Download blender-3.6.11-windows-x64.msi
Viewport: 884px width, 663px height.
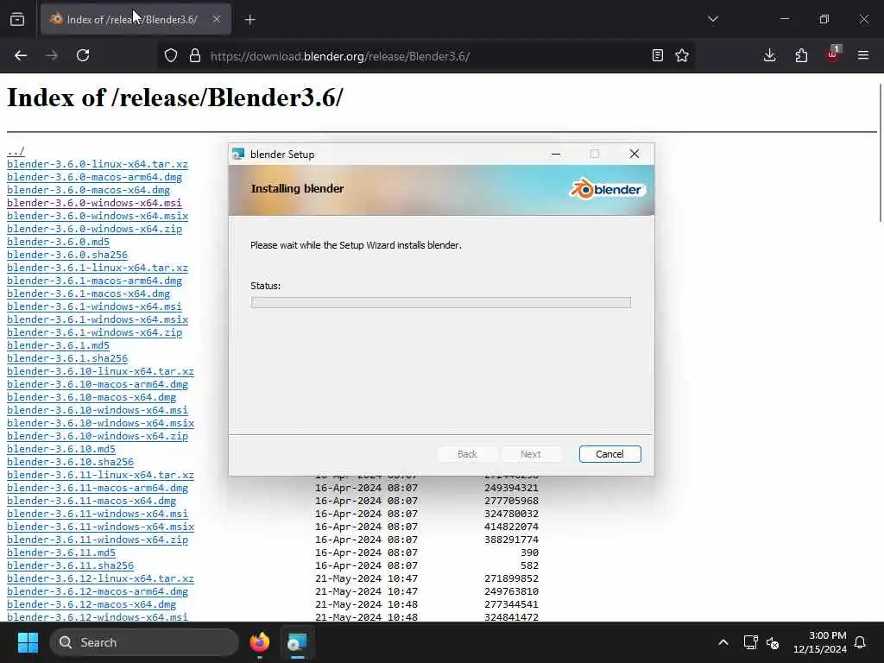pyautogui.click(x=98, y=515)
